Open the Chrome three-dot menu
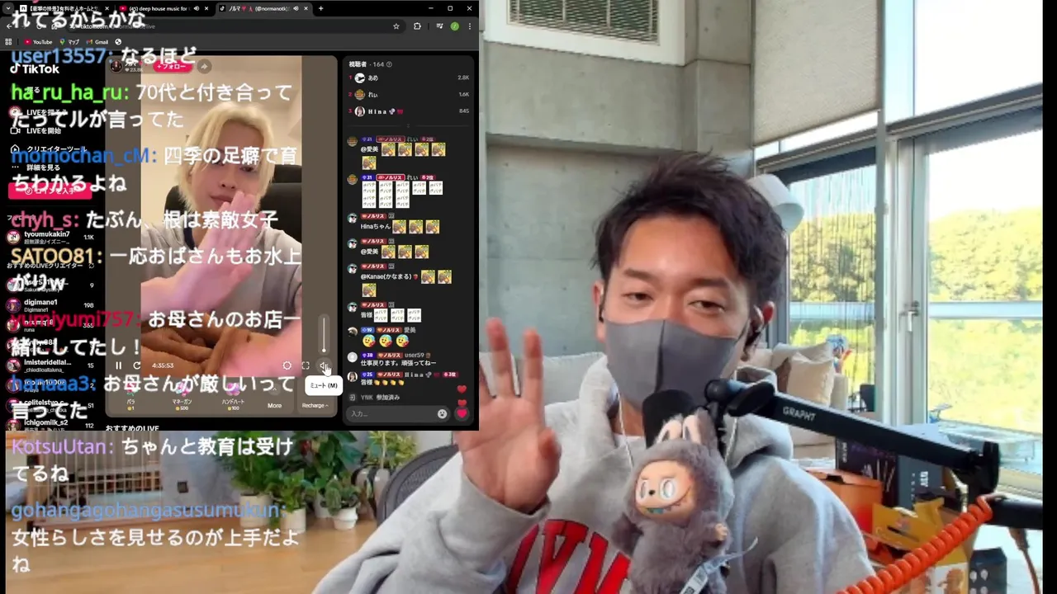 470,26
